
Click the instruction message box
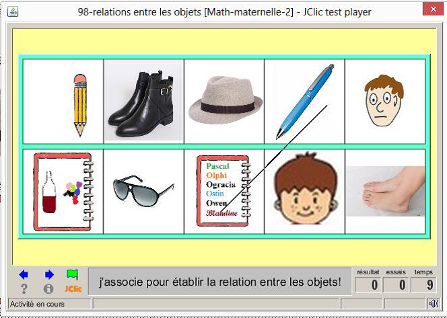(219, 282)
